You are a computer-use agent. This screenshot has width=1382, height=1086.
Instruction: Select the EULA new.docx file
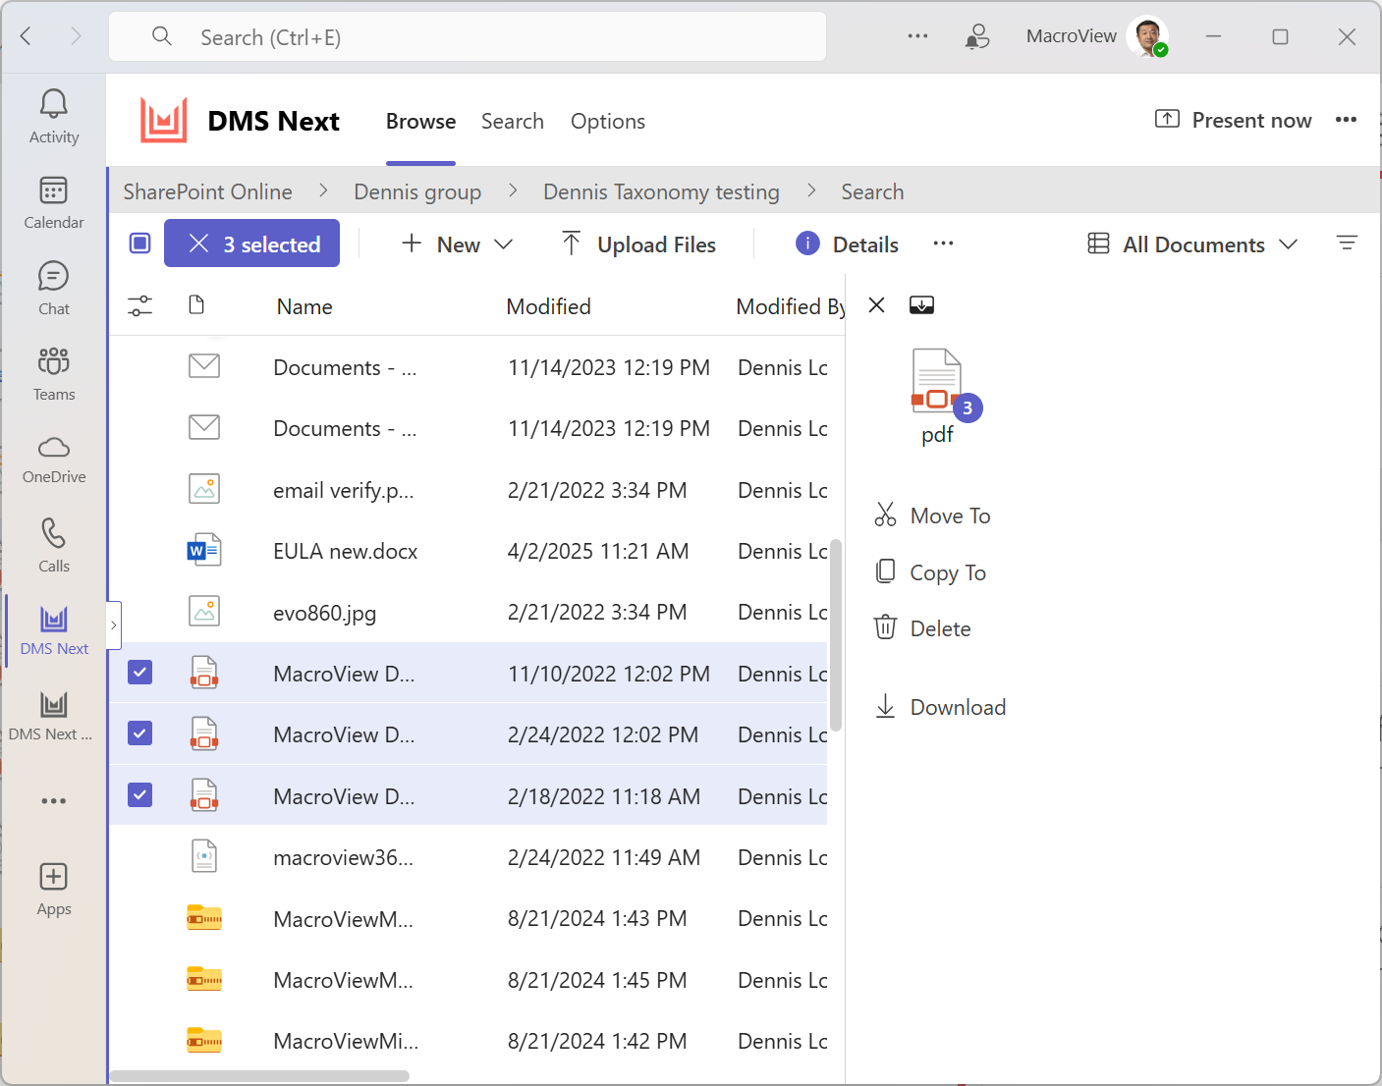point(468,551)
